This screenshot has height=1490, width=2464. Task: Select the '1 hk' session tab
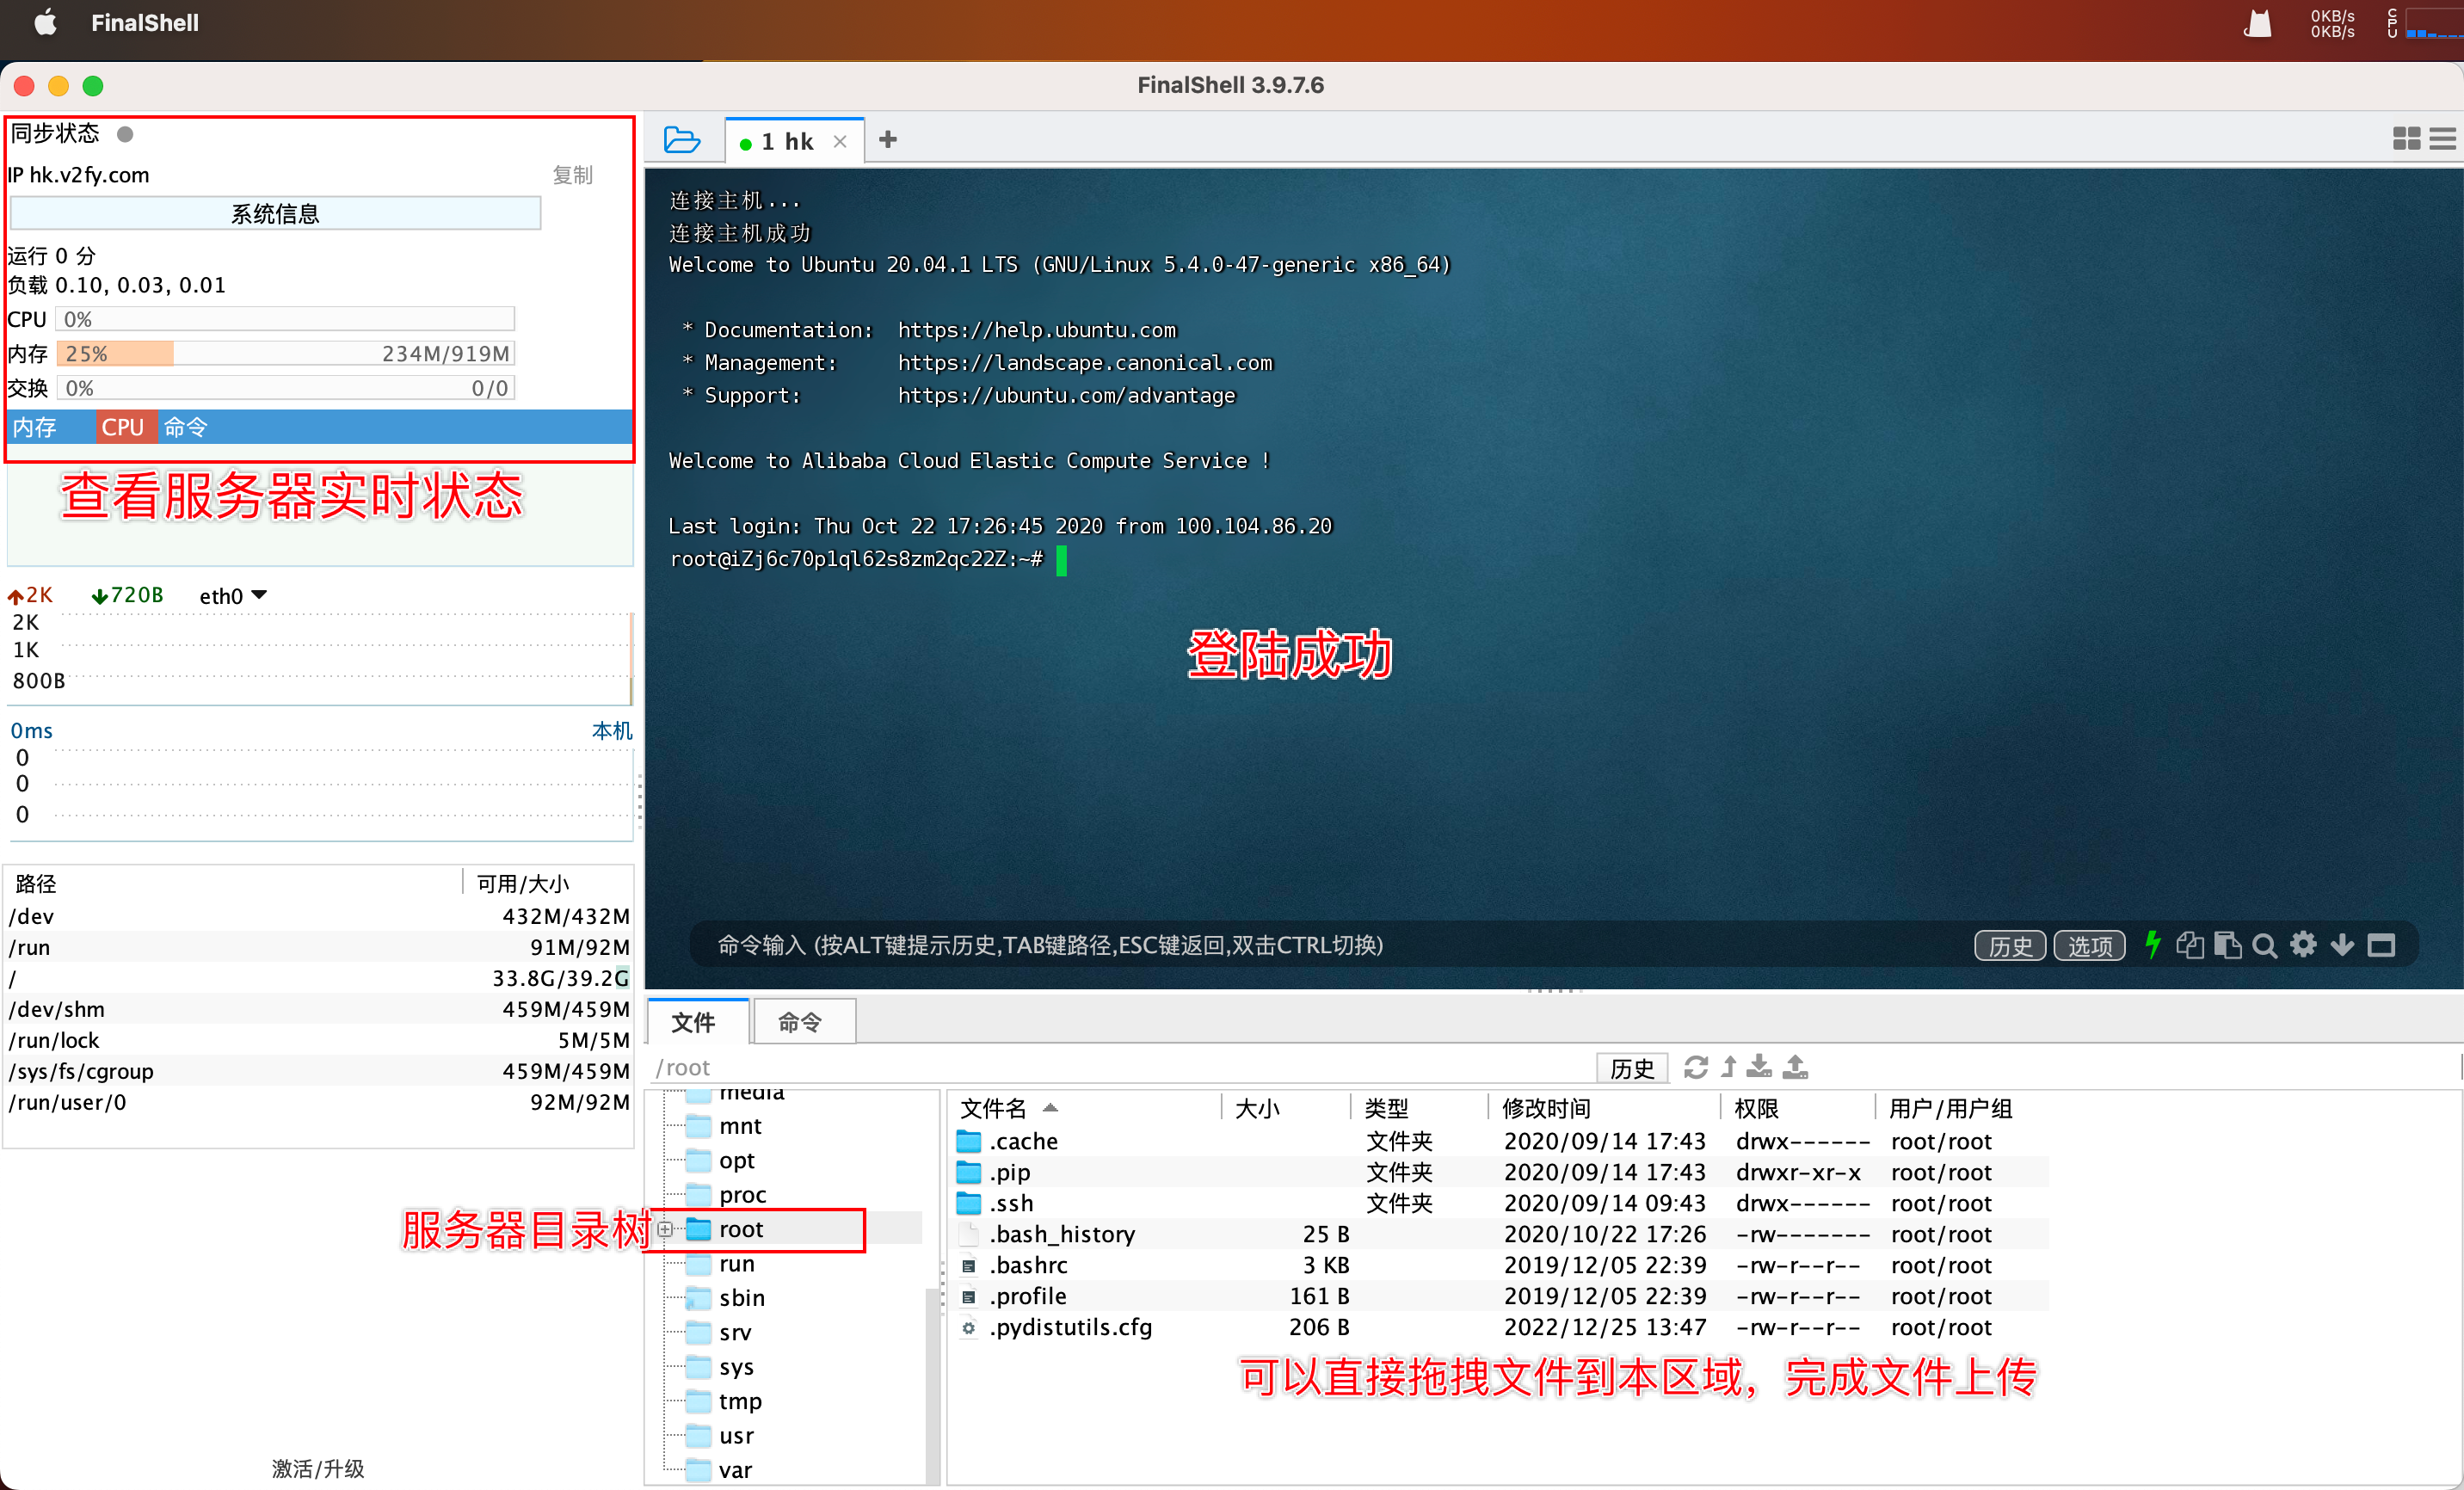point(786,141)
